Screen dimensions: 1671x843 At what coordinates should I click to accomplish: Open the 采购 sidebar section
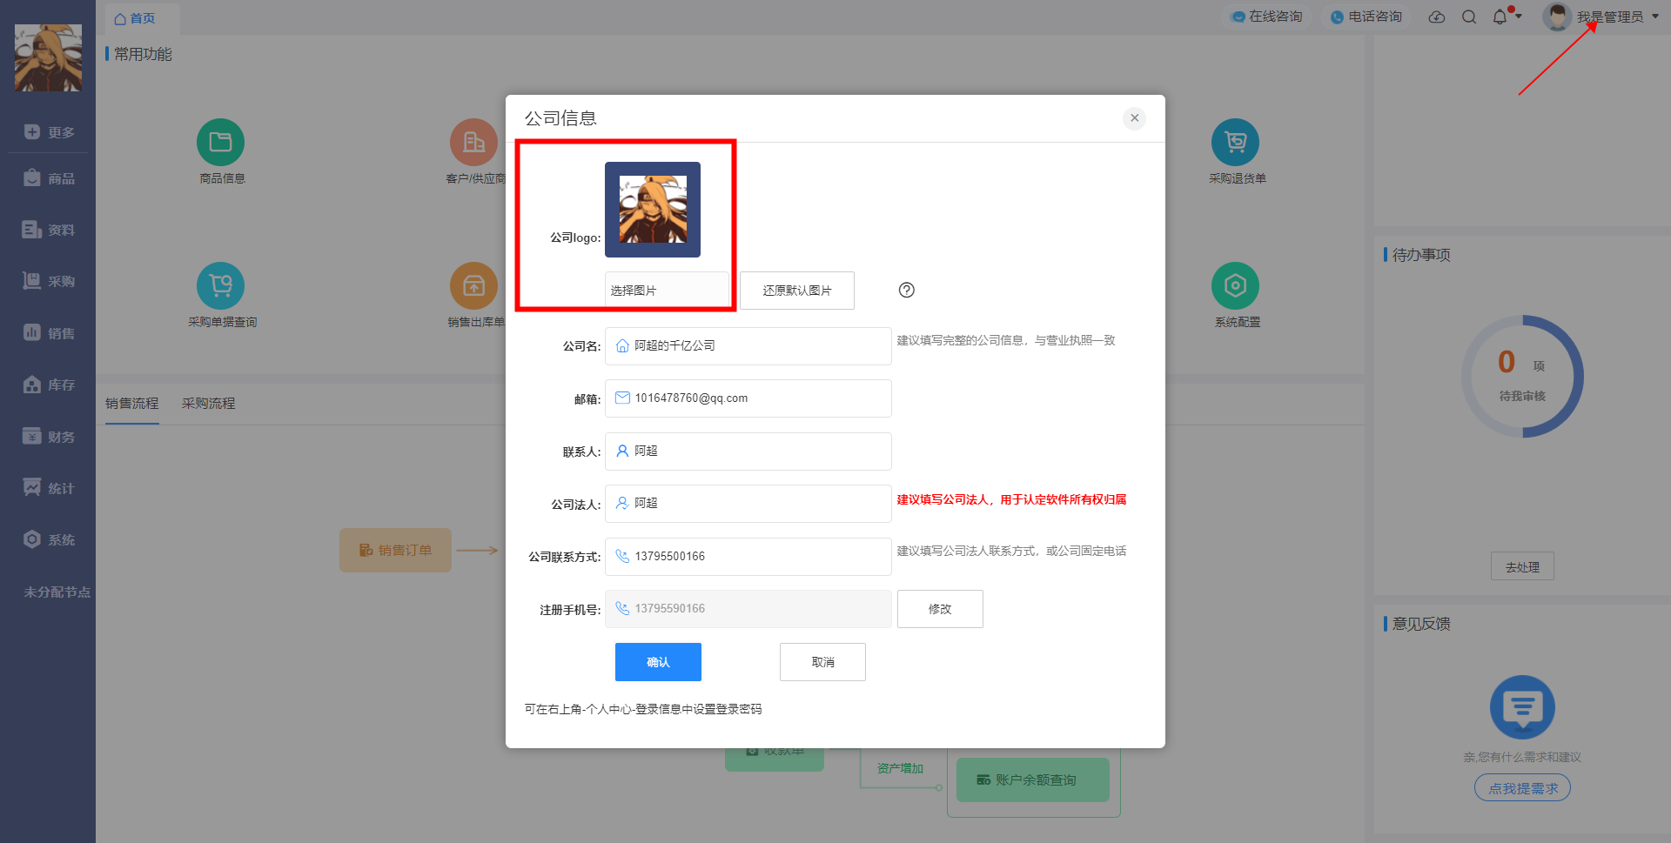tap(48, 281)
